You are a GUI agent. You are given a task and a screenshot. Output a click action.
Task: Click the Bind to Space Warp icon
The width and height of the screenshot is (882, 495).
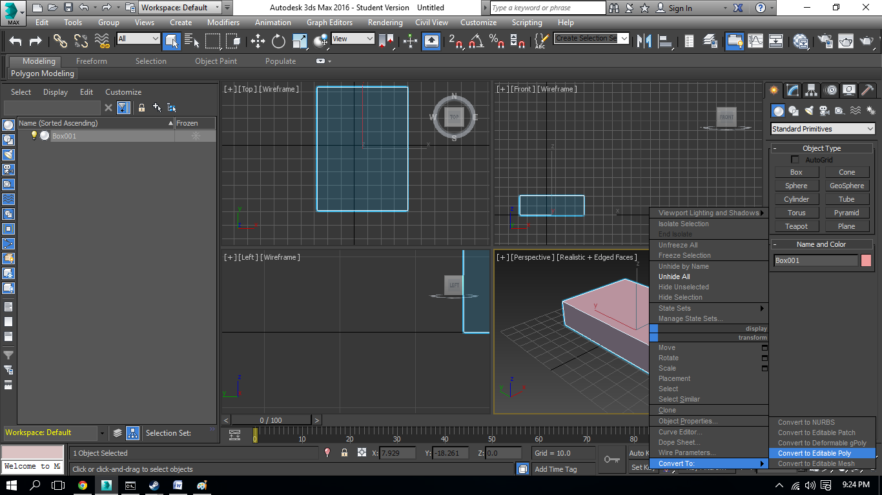102,41
